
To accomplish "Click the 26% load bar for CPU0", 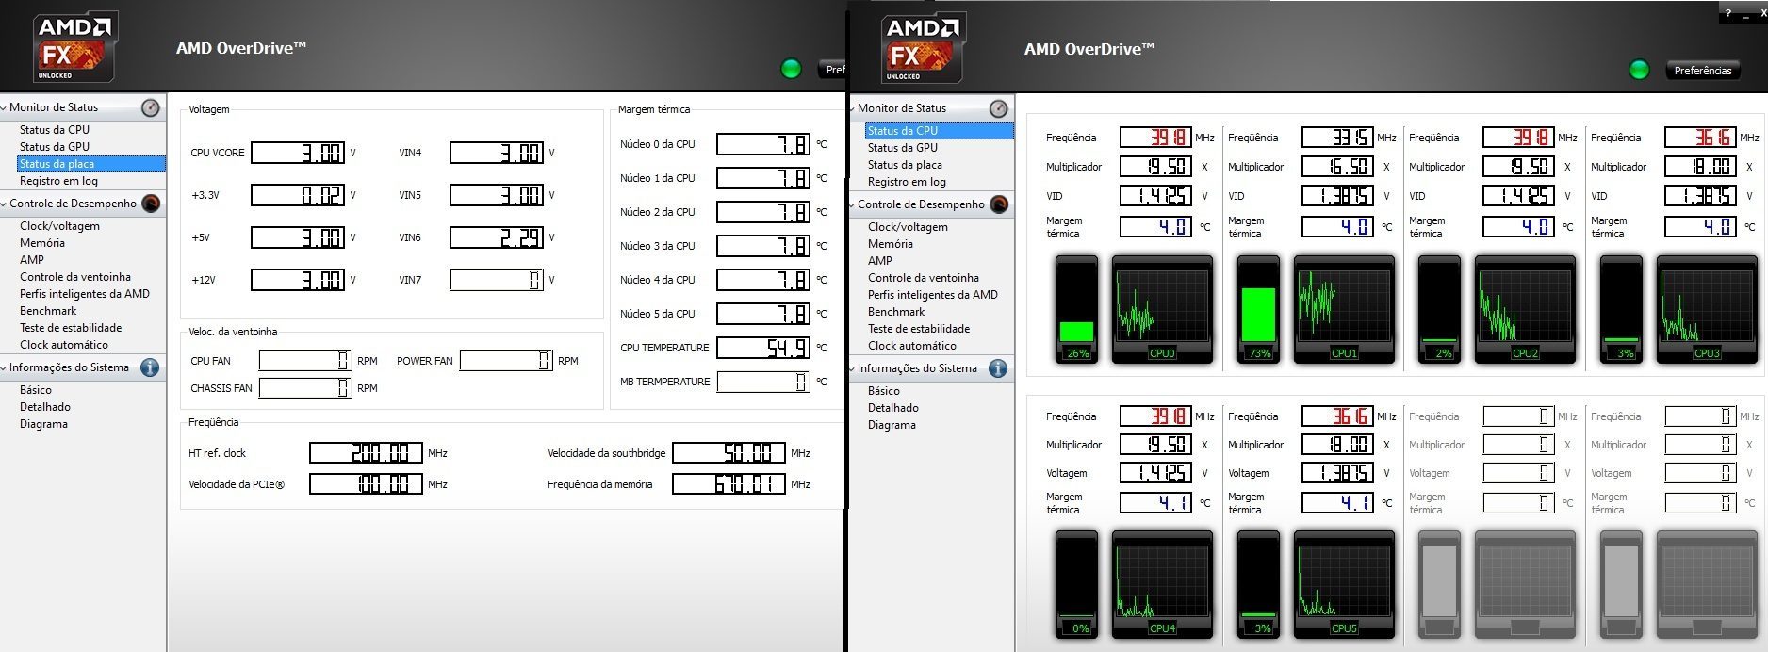I will 1076,309.
